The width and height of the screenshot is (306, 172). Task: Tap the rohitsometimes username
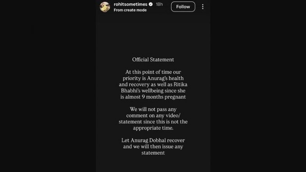point(131,5)
